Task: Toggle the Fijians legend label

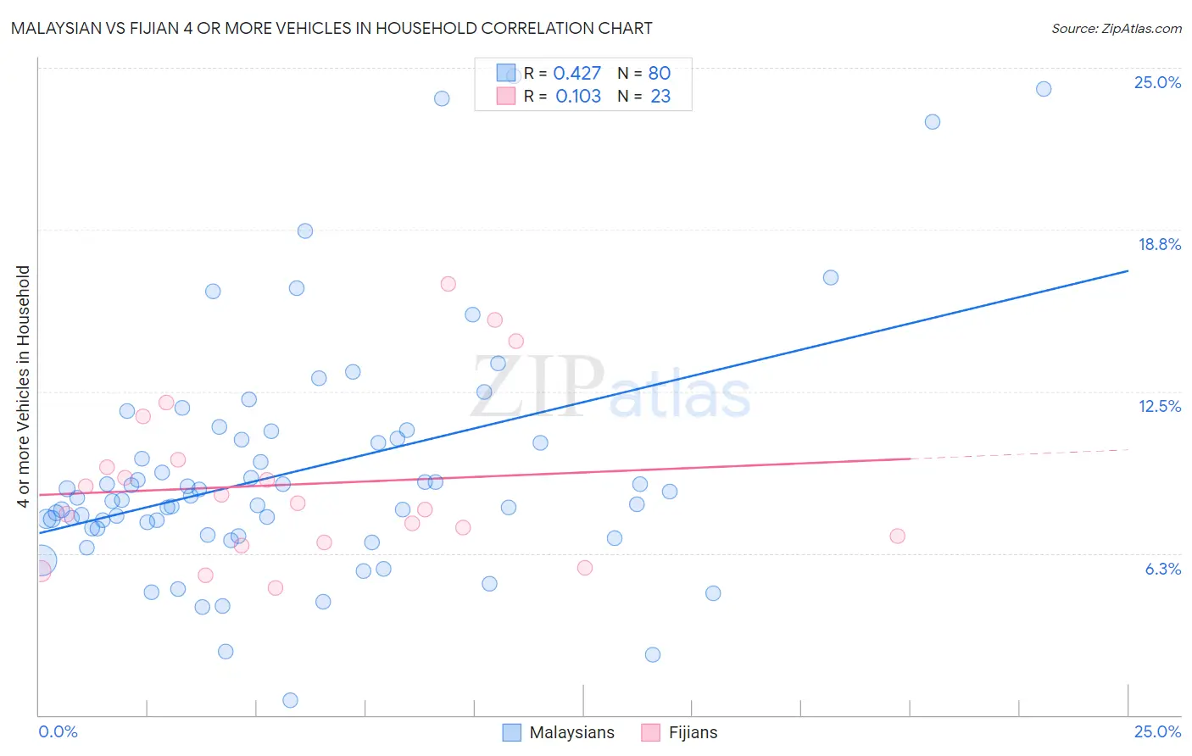Action: click(693, 732)
